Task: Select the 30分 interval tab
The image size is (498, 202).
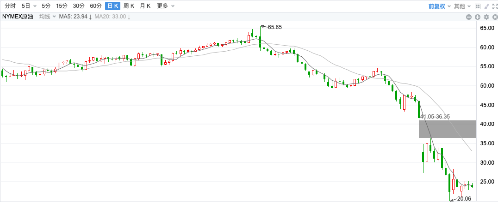Action: (x=78, y=6)
